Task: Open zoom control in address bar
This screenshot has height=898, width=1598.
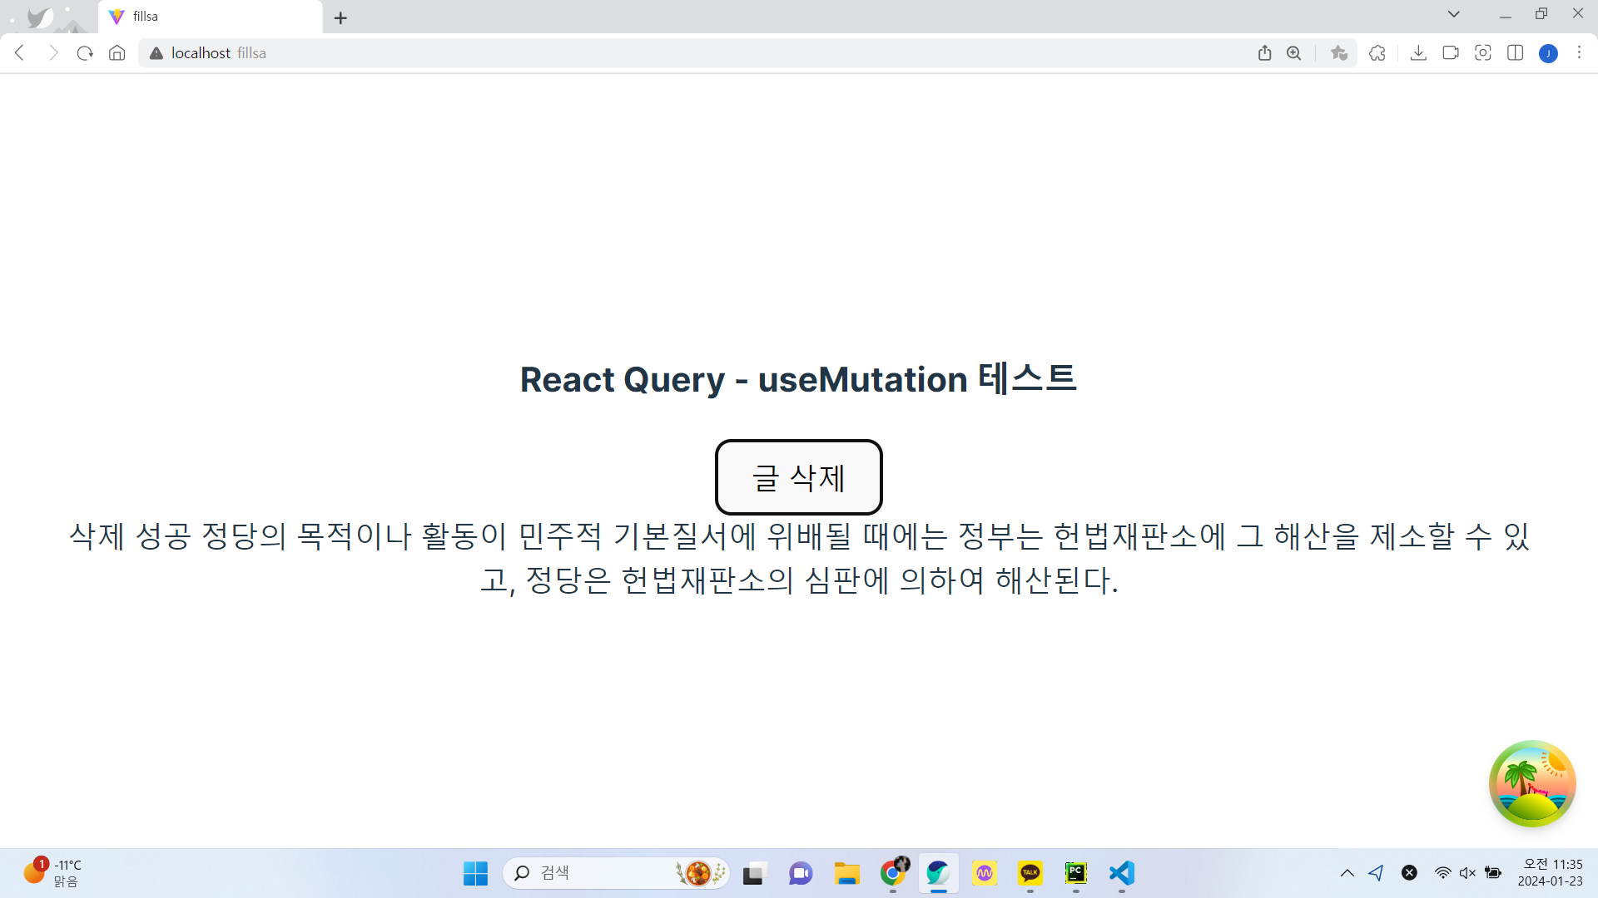Action: tap(1293, 53)
